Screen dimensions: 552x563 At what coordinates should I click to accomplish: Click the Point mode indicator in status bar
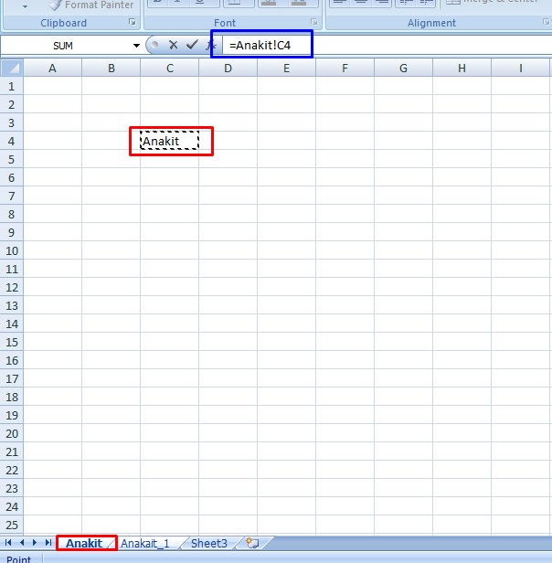18,558
